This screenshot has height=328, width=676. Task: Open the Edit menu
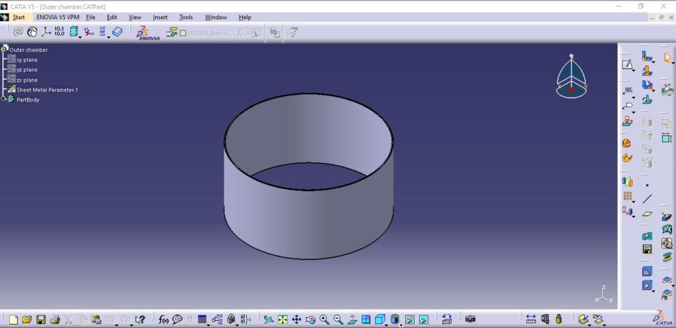(112, 17)
